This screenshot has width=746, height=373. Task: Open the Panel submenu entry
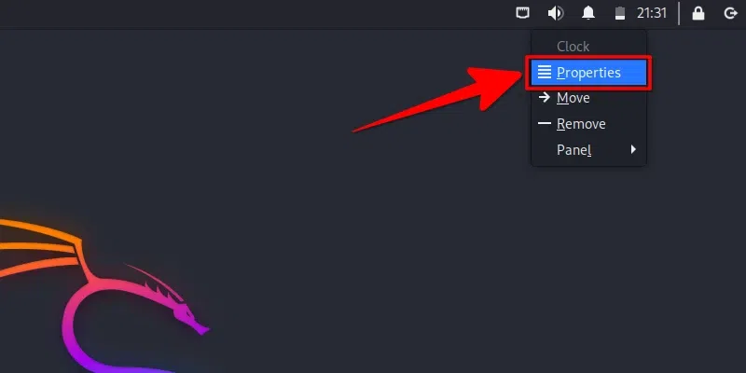click(x=588, y=150)
